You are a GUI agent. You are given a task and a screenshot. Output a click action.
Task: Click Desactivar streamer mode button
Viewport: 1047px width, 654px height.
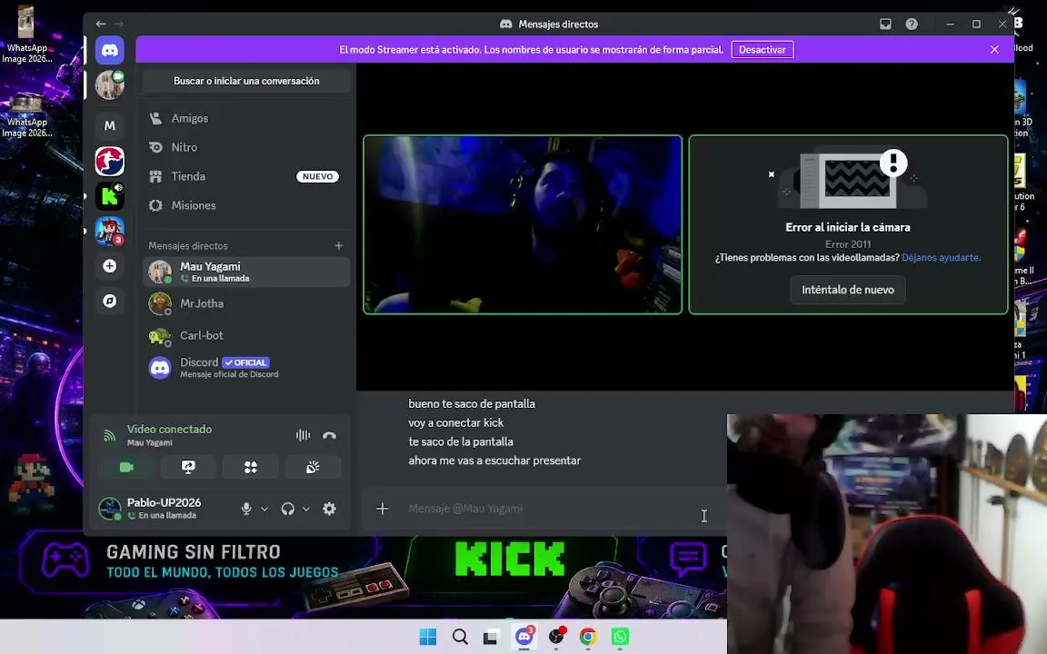(763, 49)
